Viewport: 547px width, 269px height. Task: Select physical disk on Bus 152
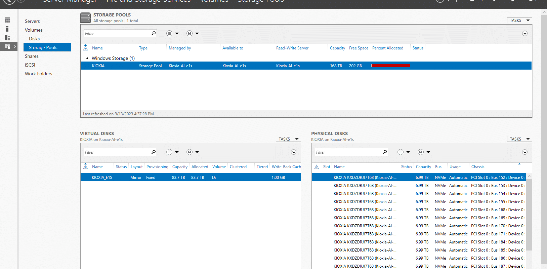point(419,177)
